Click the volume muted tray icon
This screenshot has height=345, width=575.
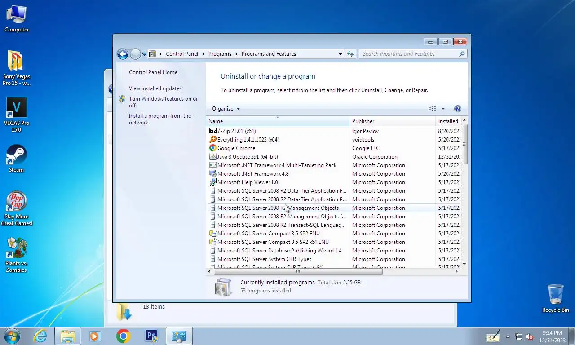pyautogui.click(x=530, y=336)
